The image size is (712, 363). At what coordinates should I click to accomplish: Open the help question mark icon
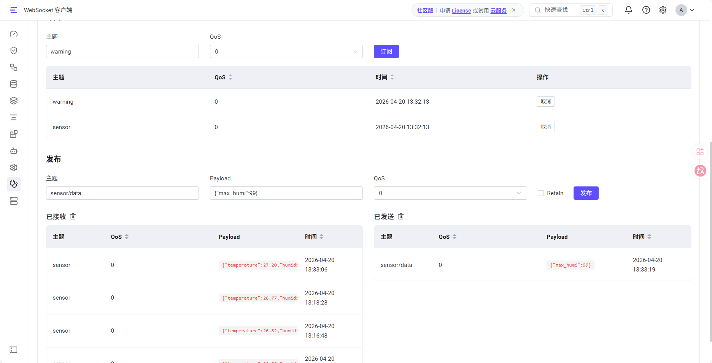[646, 10]
